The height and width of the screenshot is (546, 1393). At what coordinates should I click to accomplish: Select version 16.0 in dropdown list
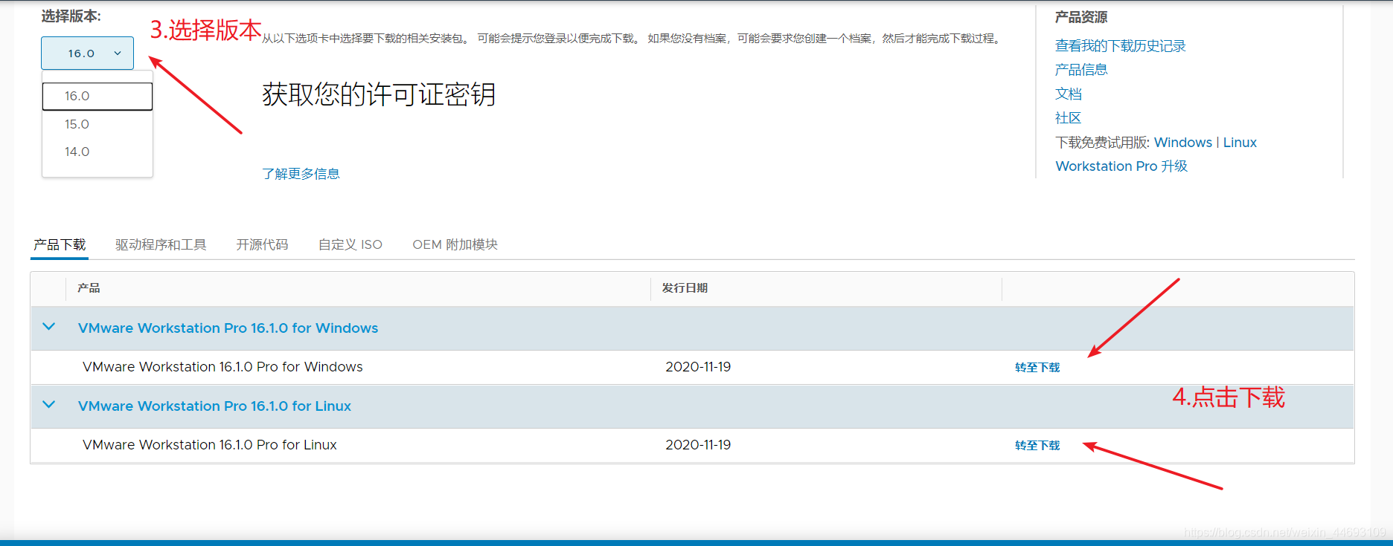[x=97, y=96]
